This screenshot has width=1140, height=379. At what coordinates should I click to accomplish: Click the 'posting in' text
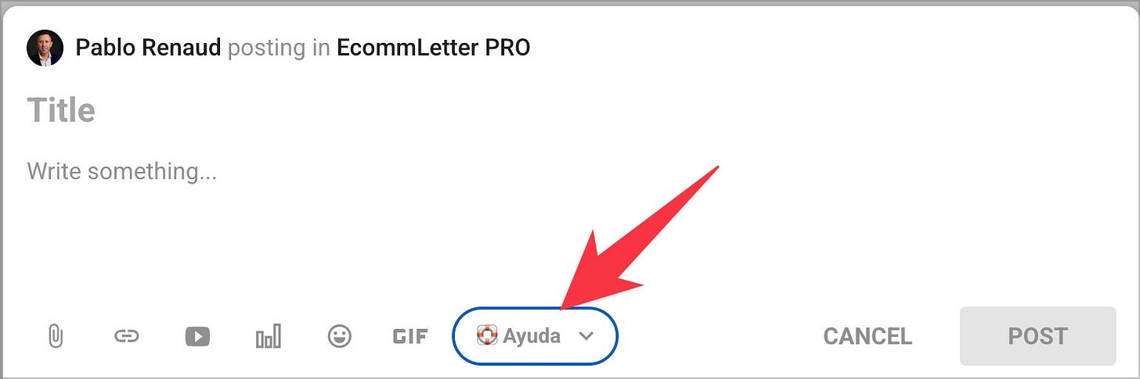[280, 48]
